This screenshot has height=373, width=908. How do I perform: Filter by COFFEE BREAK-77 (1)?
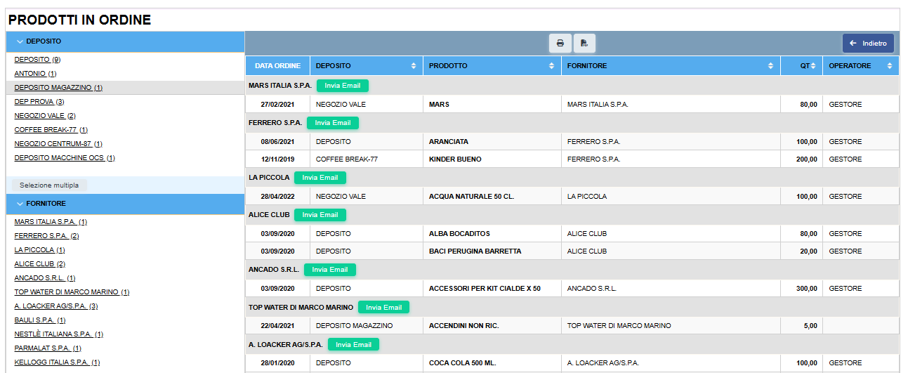point(51,130)
